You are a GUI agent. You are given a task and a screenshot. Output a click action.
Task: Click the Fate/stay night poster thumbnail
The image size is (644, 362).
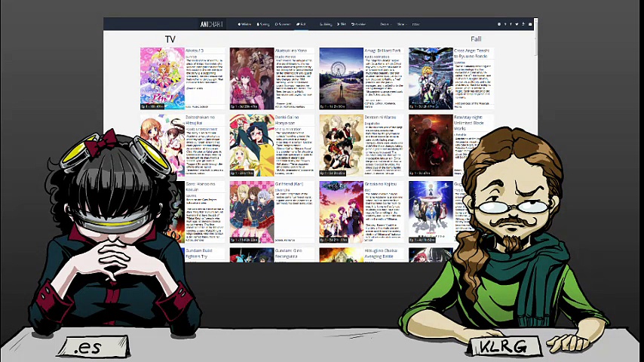click(431, 146)
